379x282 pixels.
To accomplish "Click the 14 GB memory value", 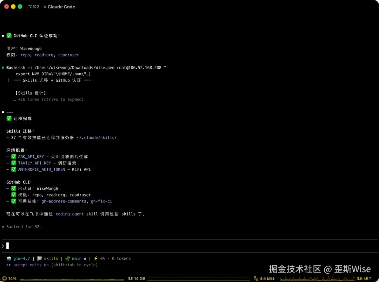I will (x=139, y=278).
